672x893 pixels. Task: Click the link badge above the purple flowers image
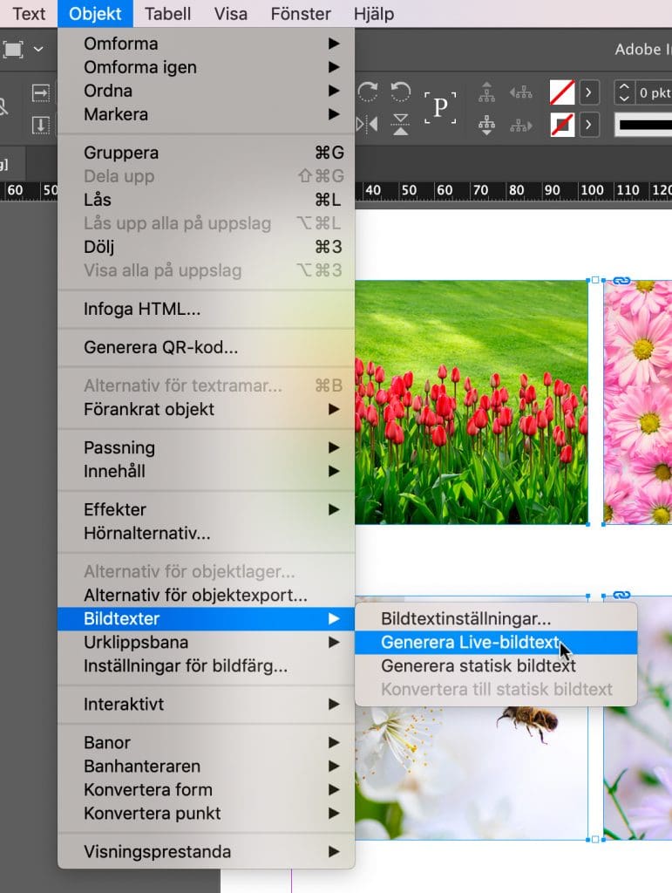(622, 595)
